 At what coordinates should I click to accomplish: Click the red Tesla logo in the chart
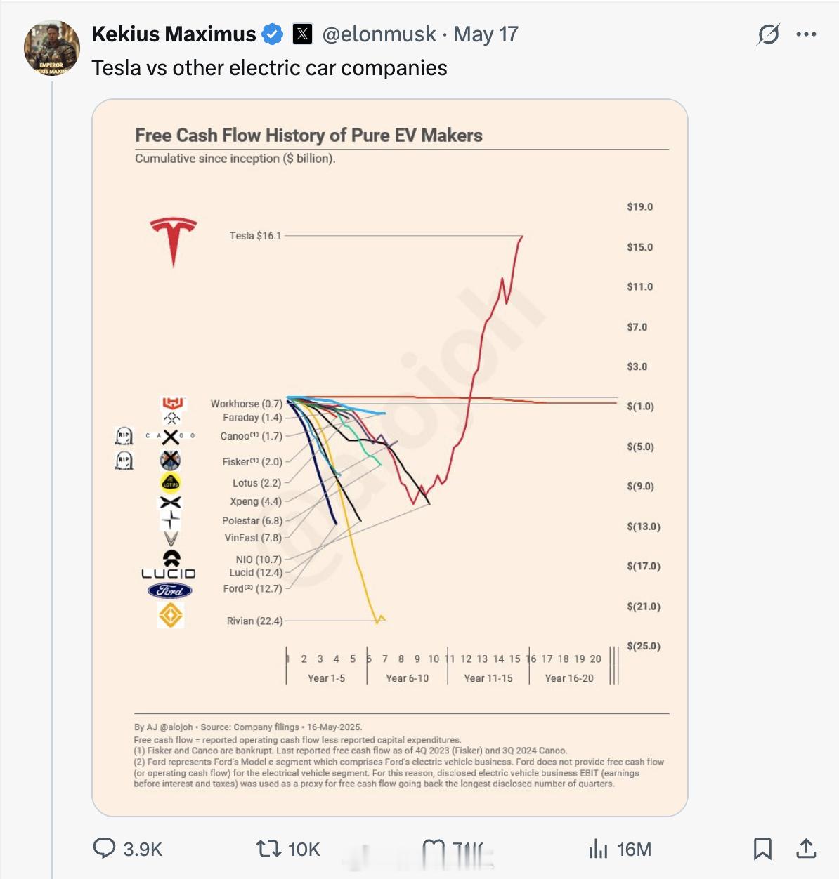(x=173, y=241)
